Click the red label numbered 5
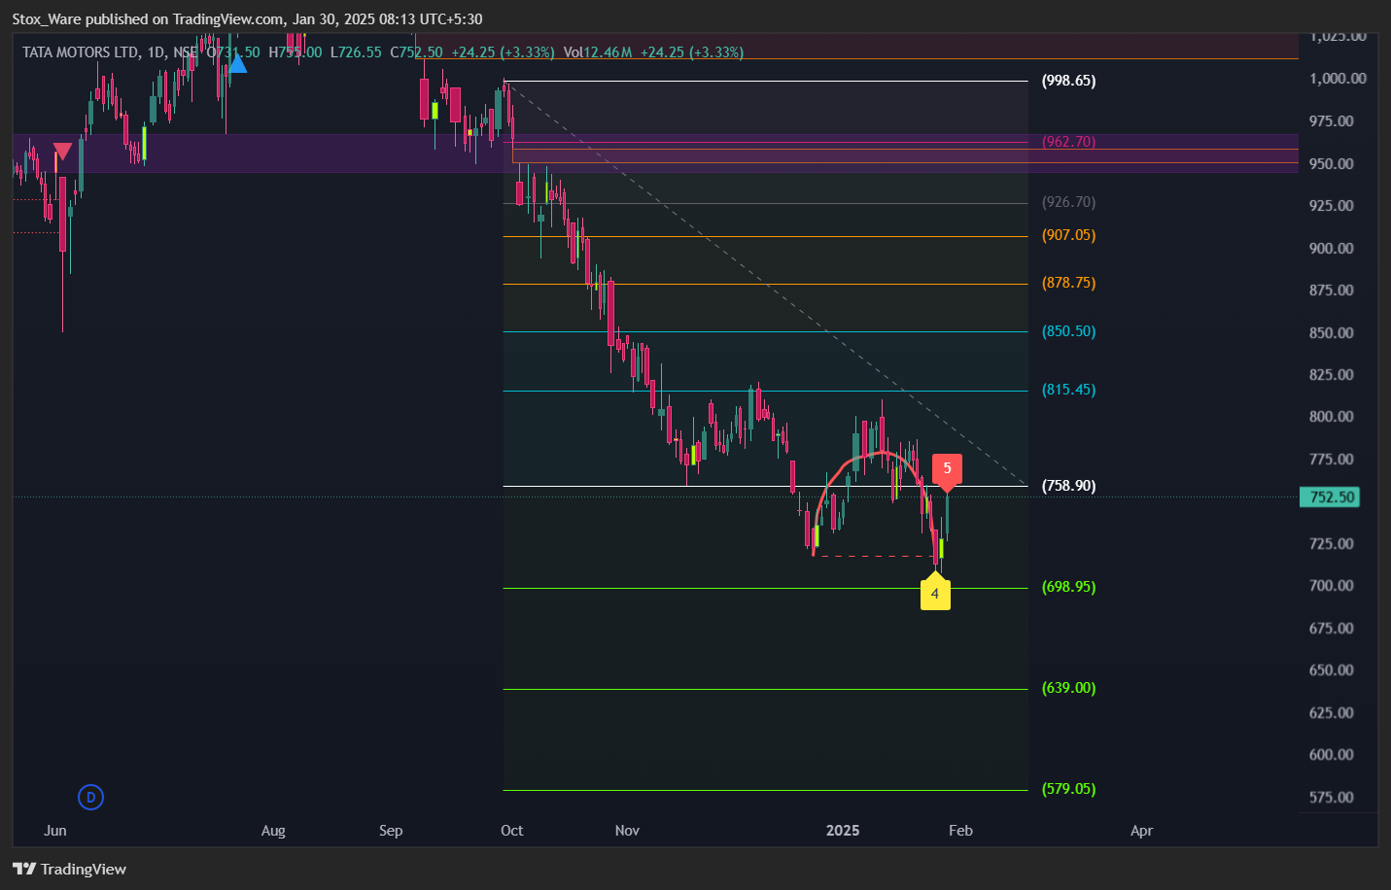This screenshot has width=1391, height=890. point(947,470)
